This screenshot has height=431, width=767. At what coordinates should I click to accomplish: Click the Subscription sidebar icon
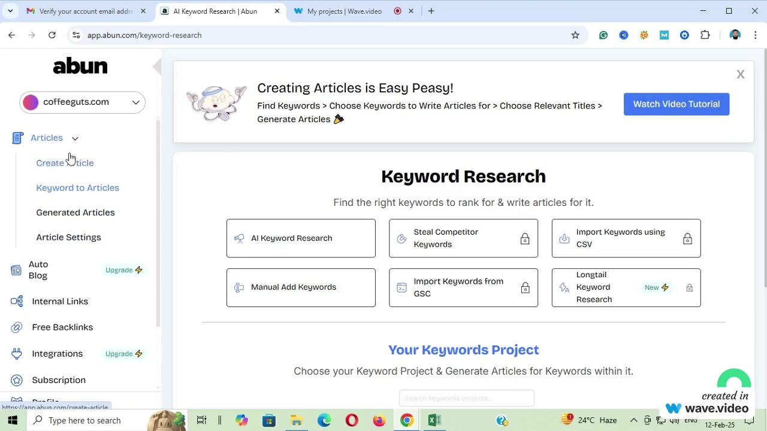(17, 380)
